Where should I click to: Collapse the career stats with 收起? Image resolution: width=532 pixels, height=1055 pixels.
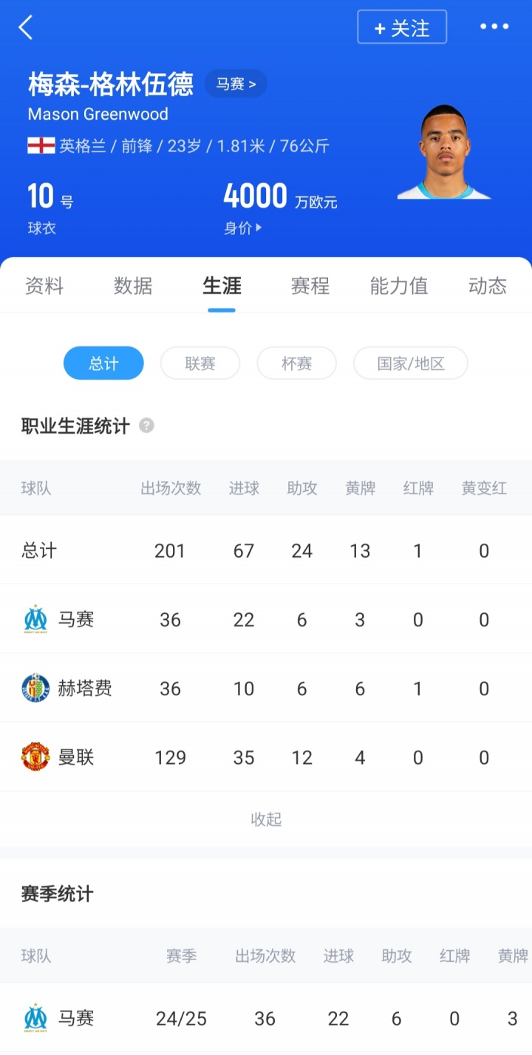266,819
